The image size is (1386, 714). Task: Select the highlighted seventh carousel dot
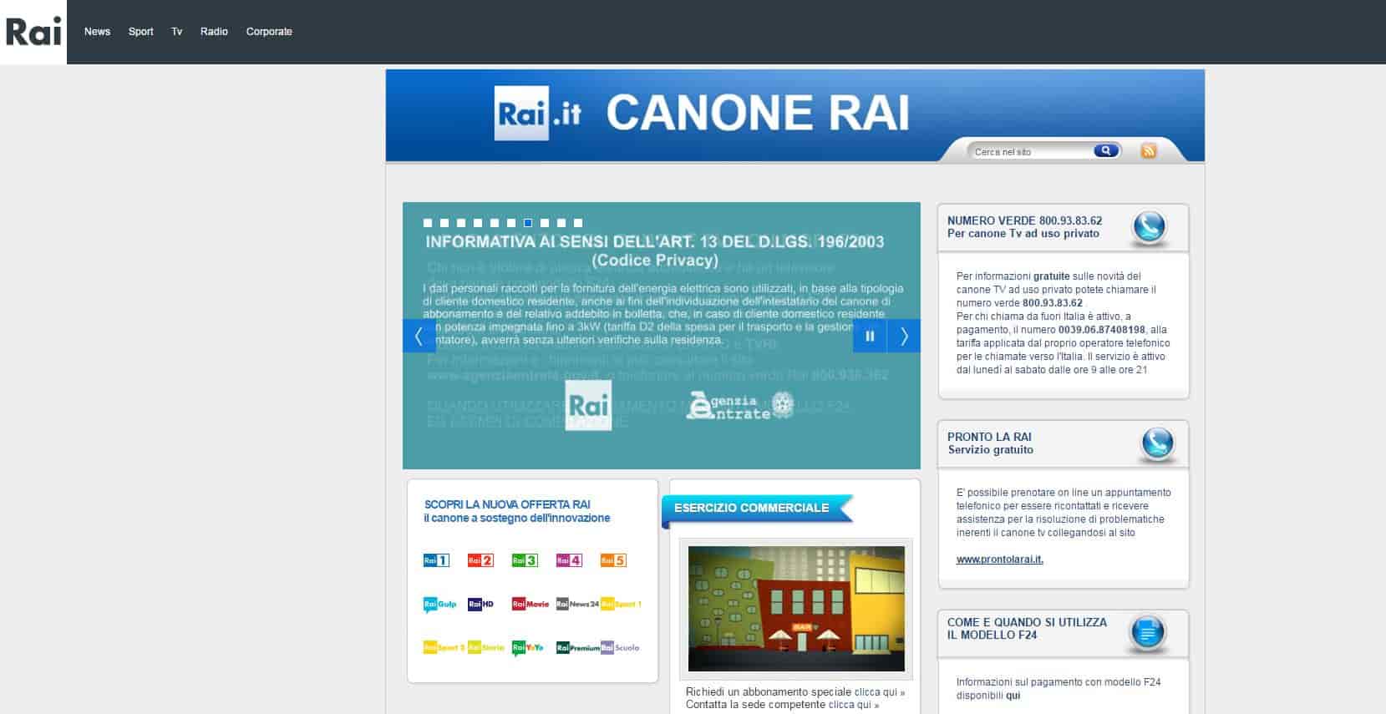[x=528, y=223]
